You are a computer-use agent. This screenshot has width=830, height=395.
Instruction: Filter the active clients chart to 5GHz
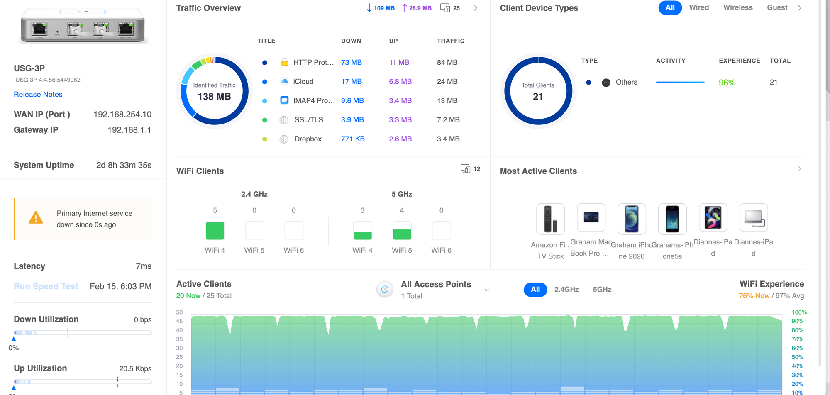pyautogui.click(x=602, y=290)
